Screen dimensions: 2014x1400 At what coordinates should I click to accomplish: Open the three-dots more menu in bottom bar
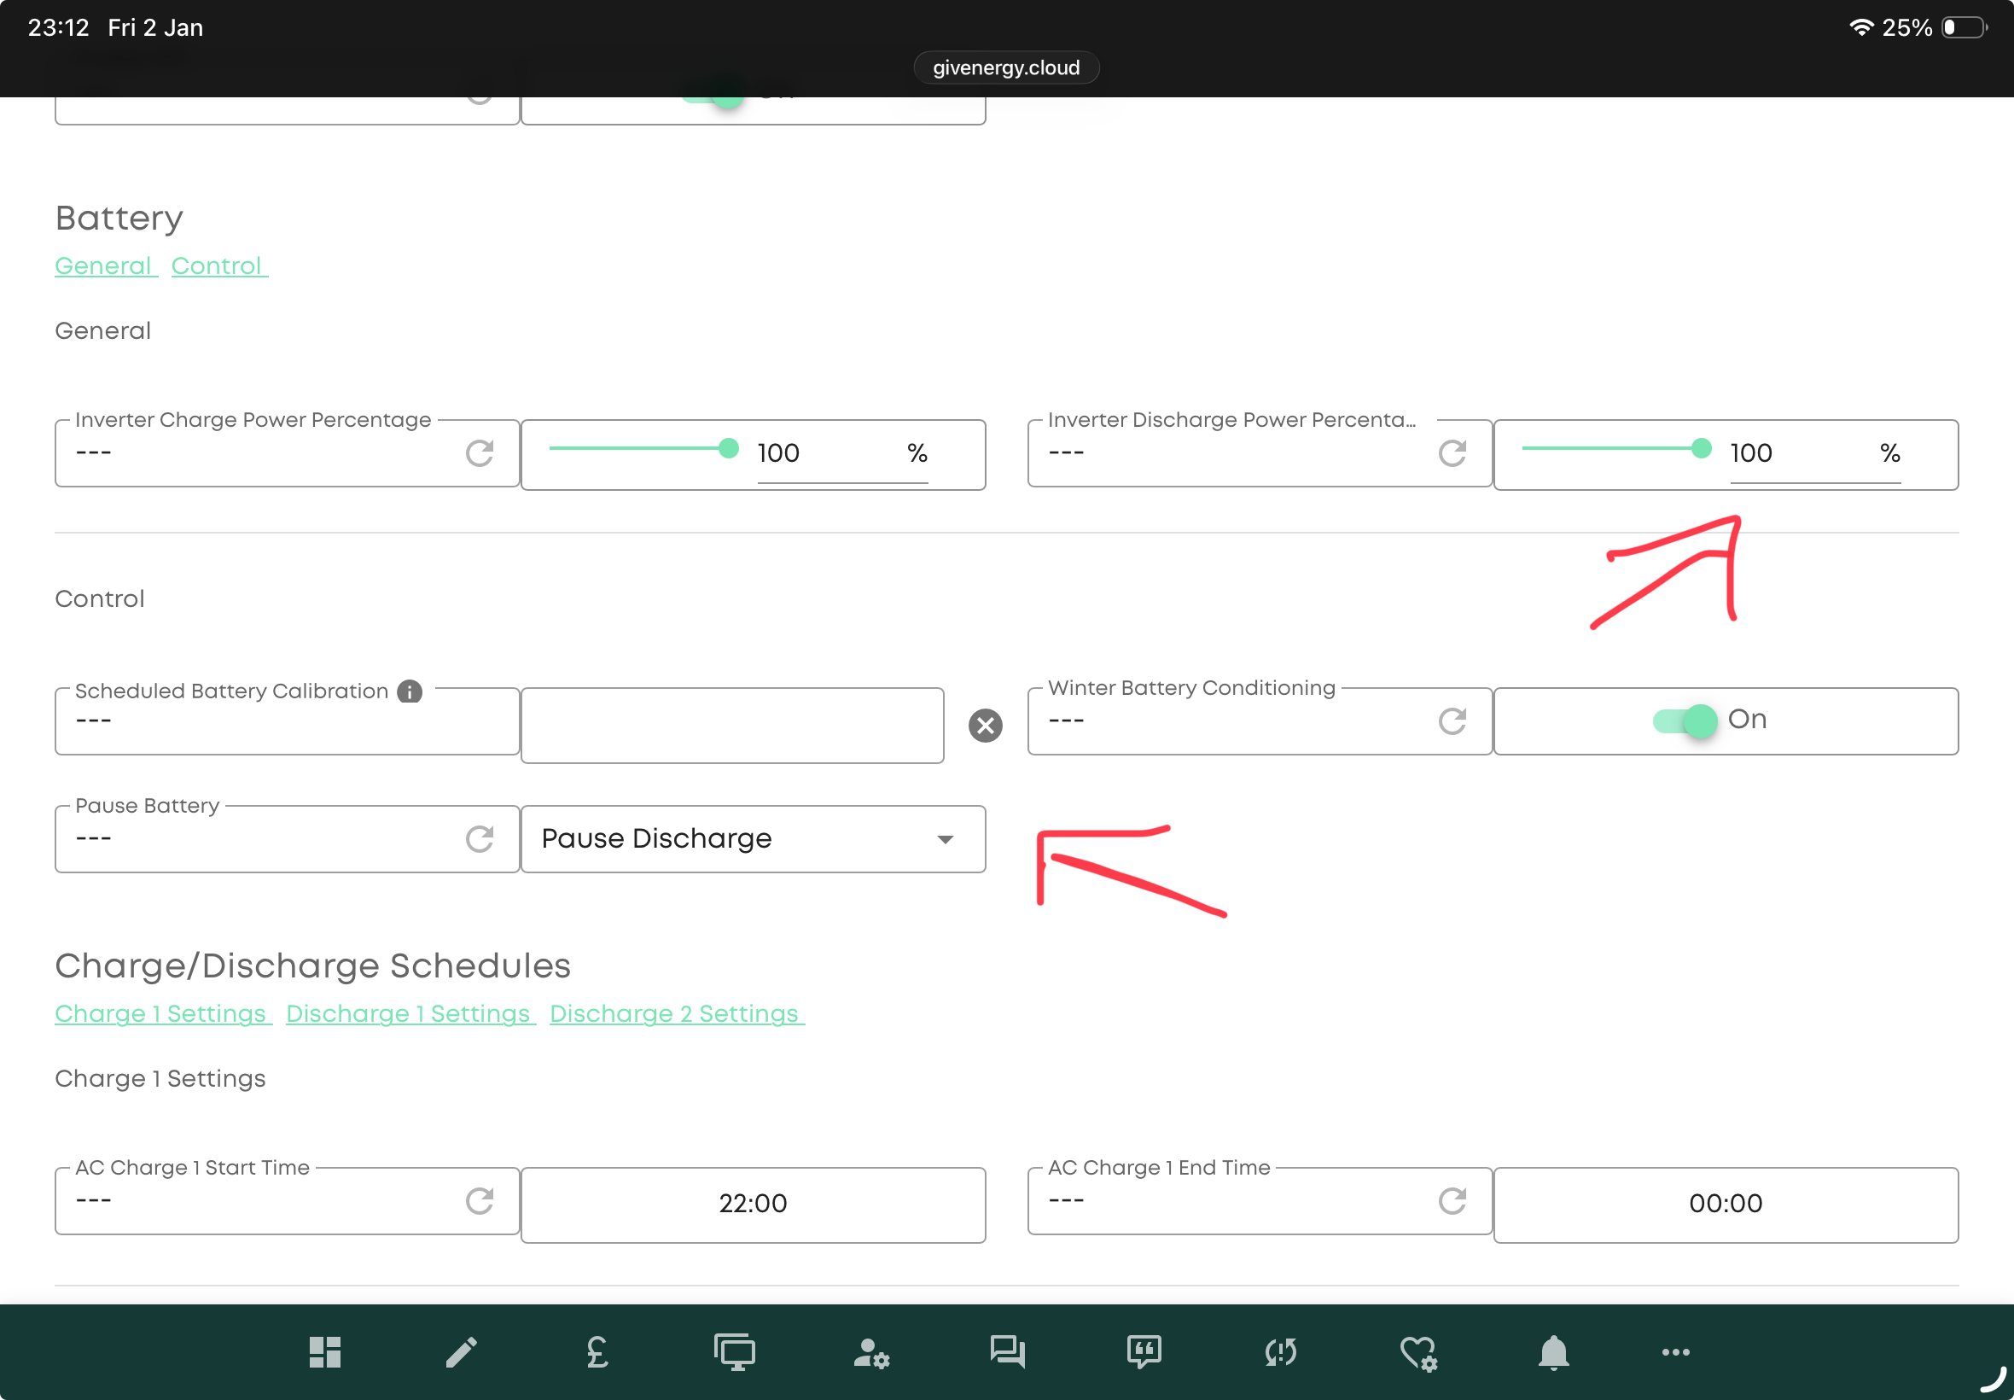coord(1675,1351)
